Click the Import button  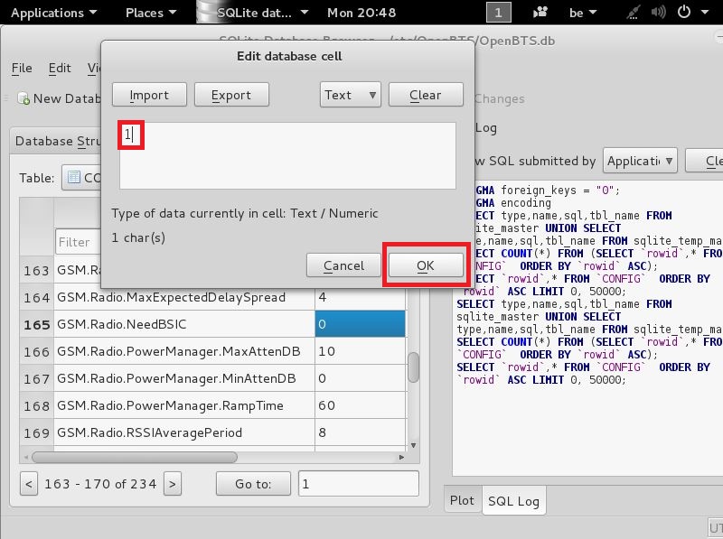149,95
